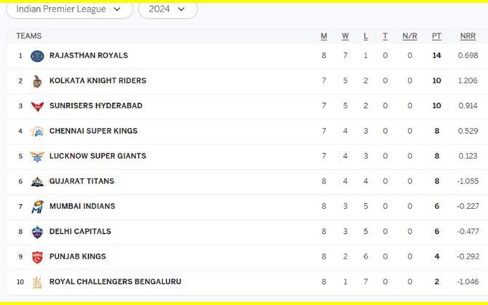This screenshot has height=305, width=488.
Task: Click the Sunrisers Hyderabad logo icon
Action: point(37,106)
